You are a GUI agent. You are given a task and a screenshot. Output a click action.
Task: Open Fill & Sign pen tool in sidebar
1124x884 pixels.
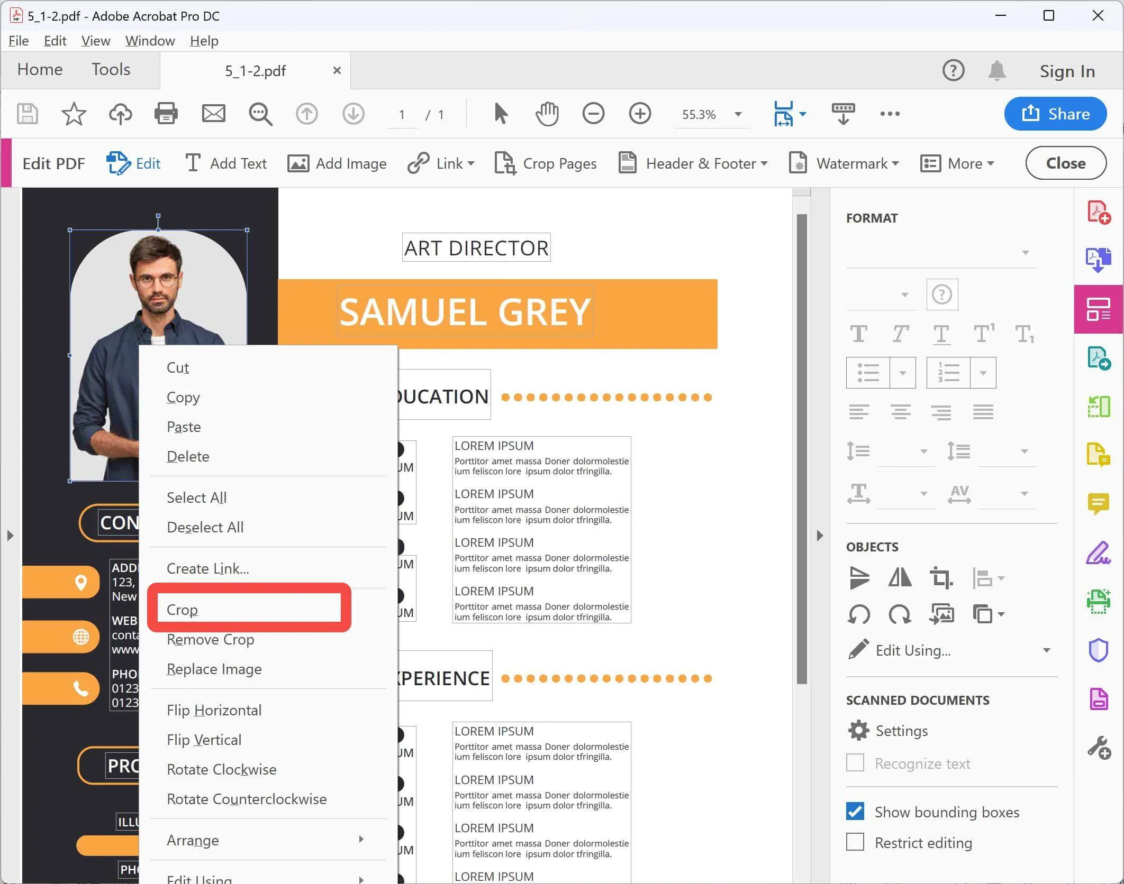[x=1099, y=553]
